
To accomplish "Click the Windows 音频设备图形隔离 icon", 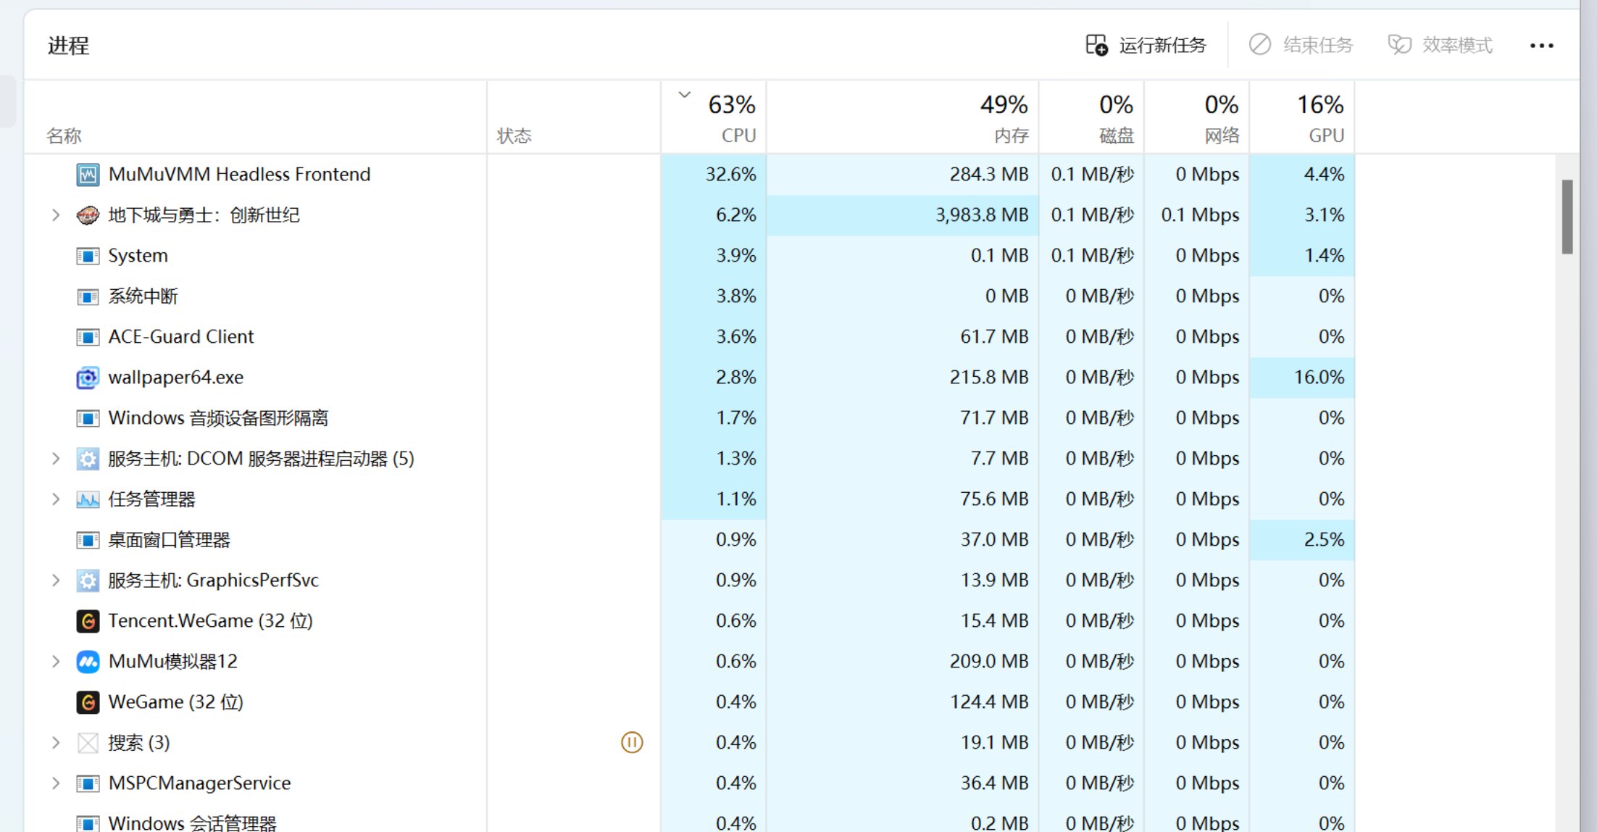I will click(88, 418).
